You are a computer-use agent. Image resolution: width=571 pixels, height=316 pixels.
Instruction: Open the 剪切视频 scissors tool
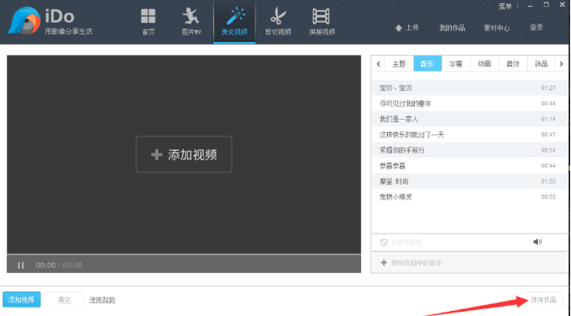[278, 22]
